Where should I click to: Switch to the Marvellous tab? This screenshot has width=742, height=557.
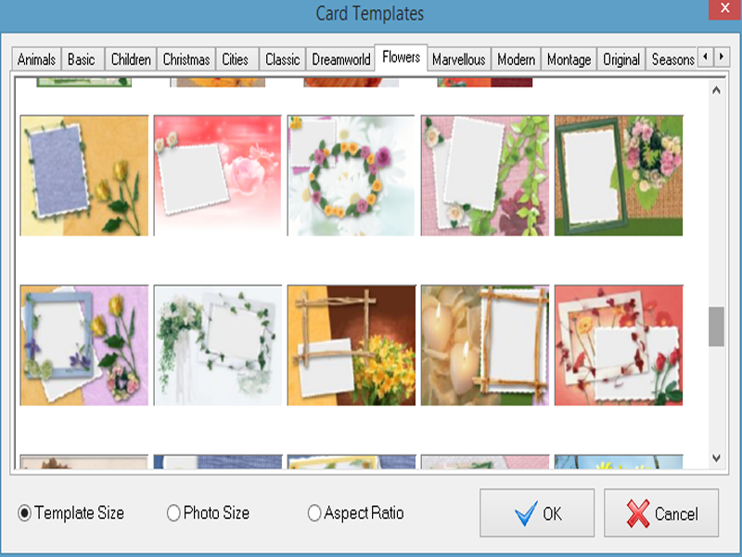[459, 59]
